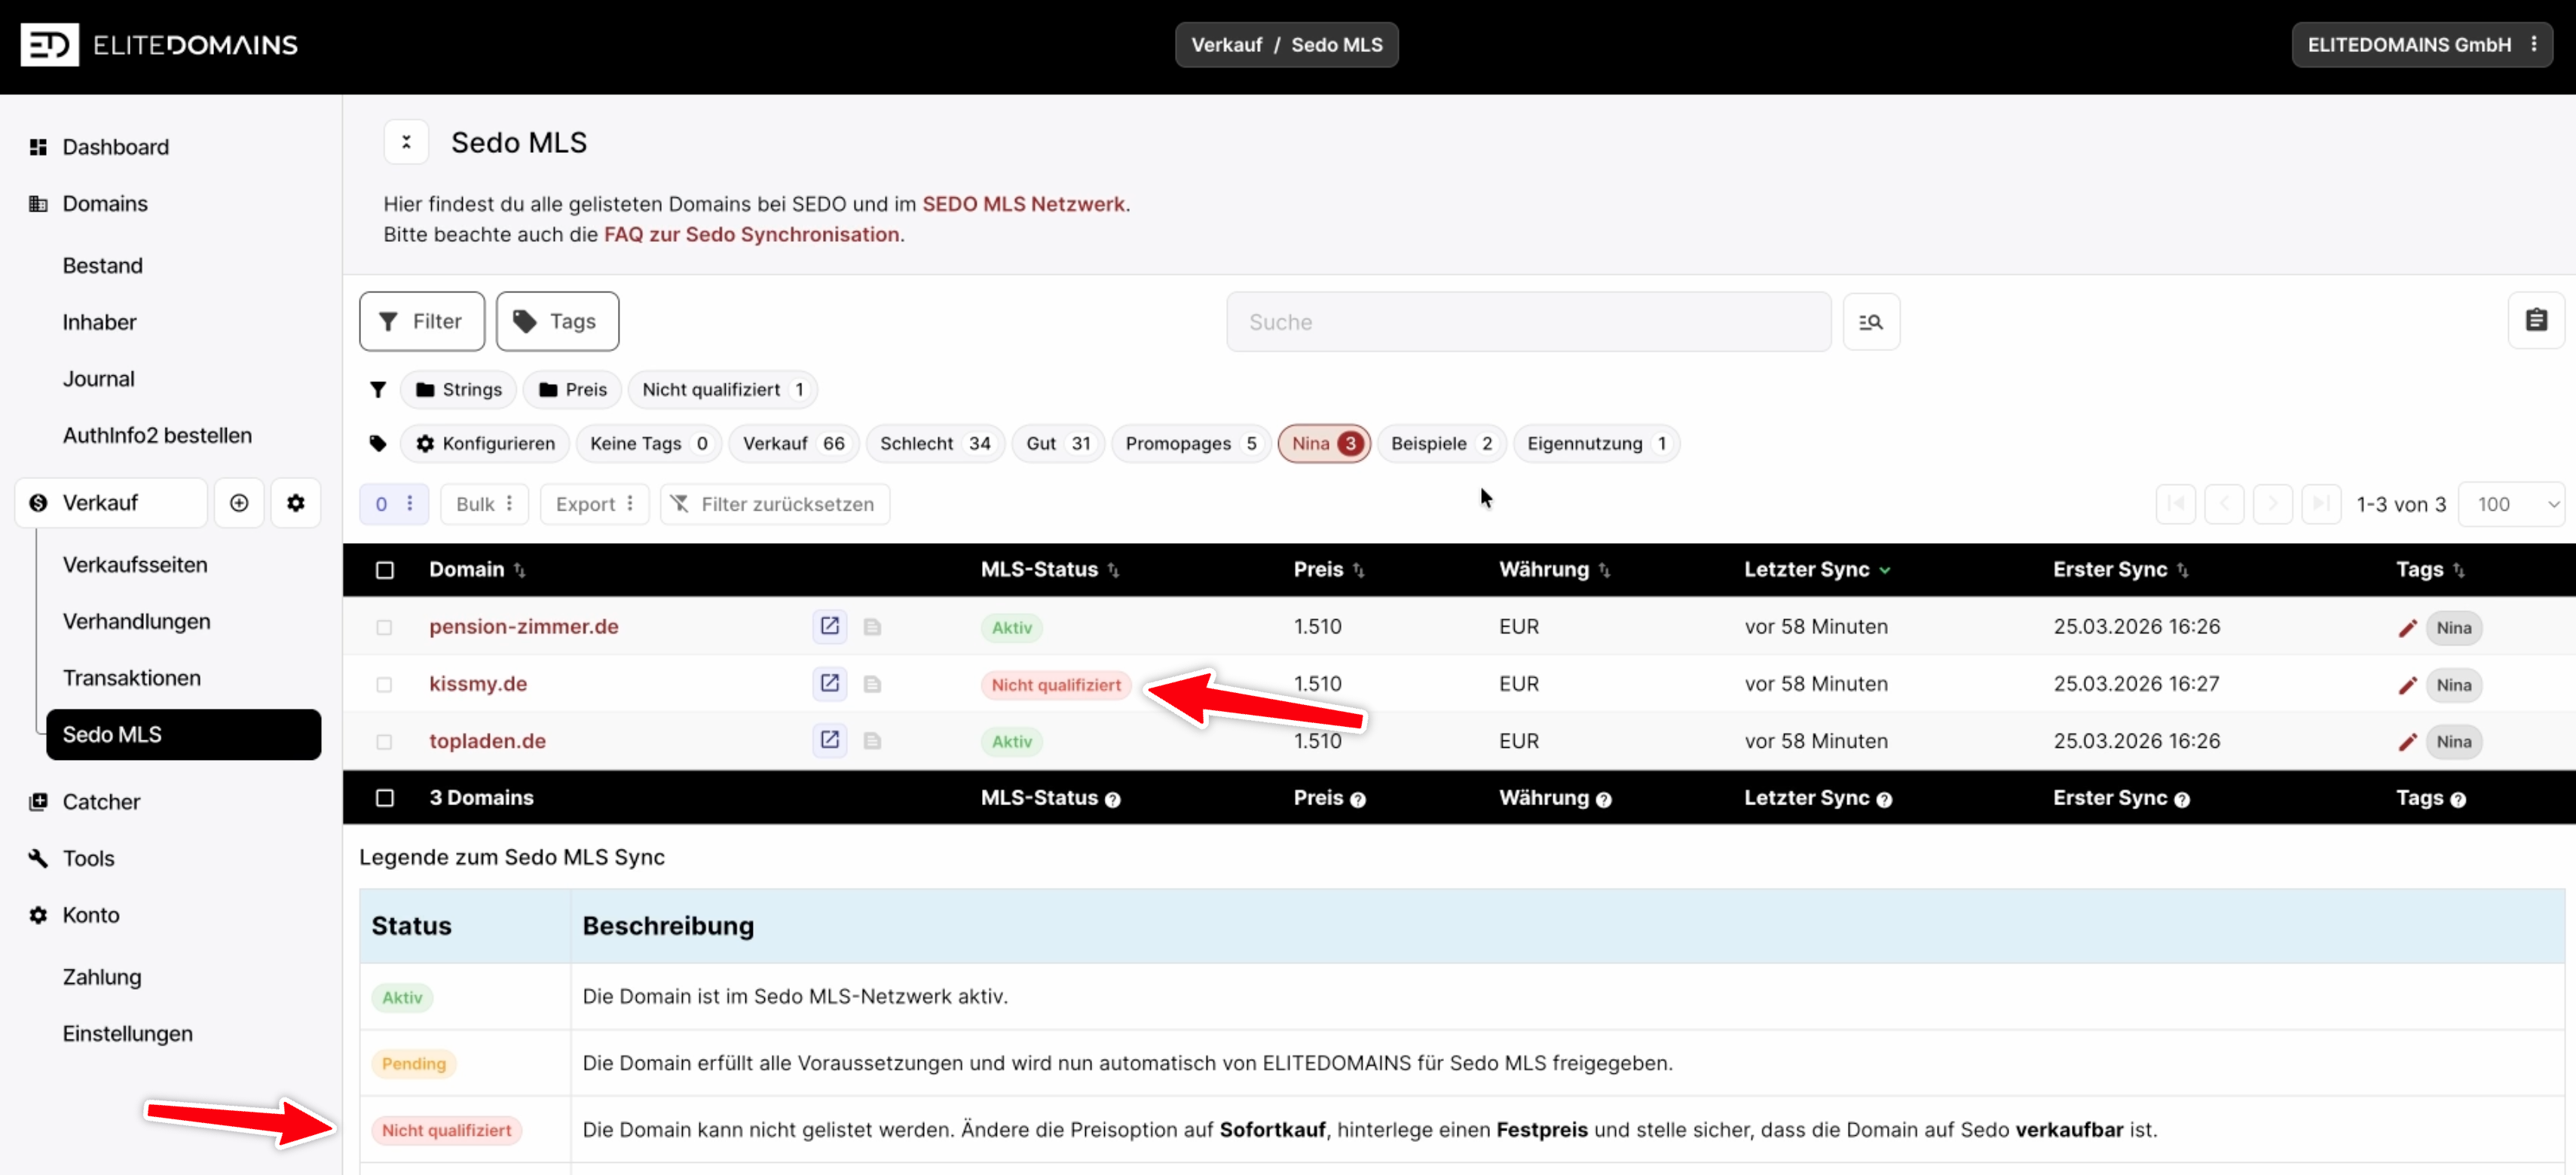Open Einstellungen in the sidebar

pos(128,1033)
